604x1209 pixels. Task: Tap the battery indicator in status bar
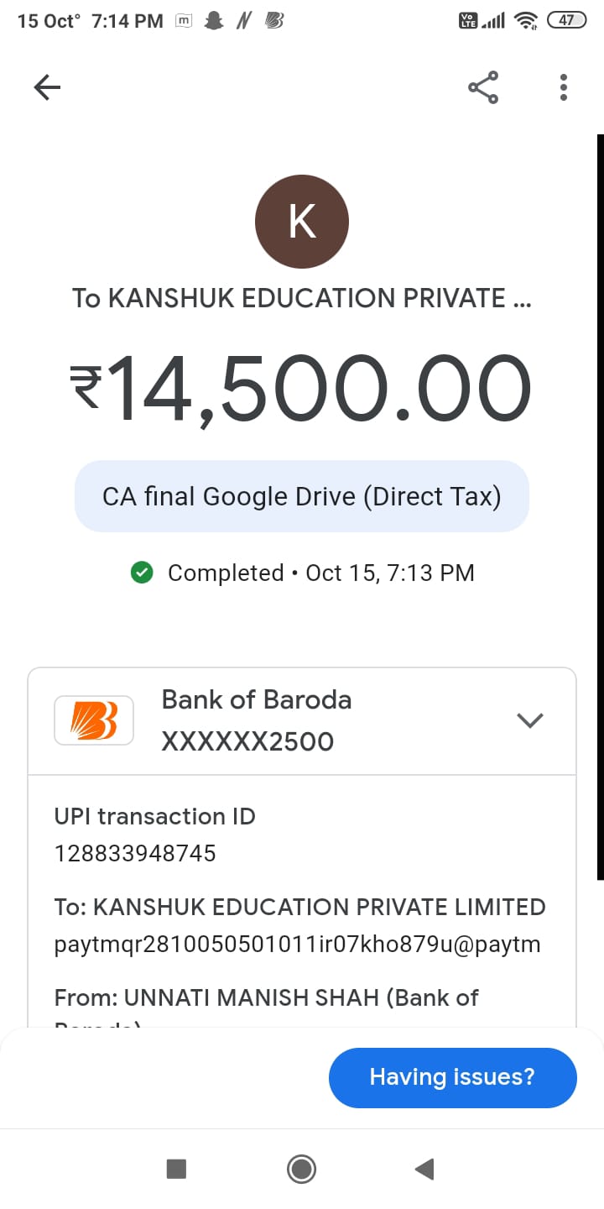coord(566,21)
